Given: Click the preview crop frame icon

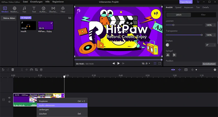Looking at the screenshot, I should click(155, 63).
